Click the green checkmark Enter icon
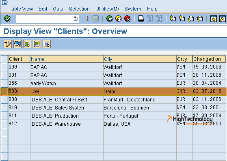Screen dimensions: 227x161 coord(7,19)
